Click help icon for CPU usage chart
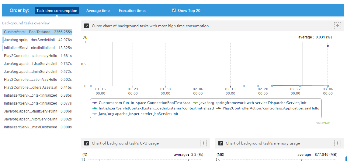Viewport: 347px width, 161px height. pyautogui.click(x=87, y=143)
